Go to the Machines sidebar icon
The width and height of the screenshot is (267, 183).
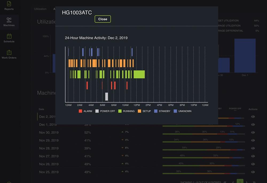(9, 22)
